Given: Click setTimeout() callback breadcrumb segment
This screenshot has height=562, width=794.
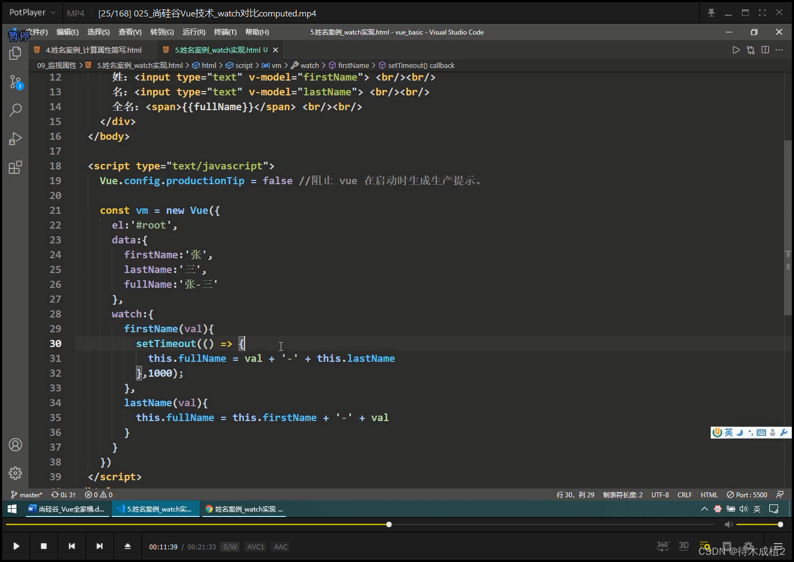Looking at the screenshot, I should pos(416,65).
